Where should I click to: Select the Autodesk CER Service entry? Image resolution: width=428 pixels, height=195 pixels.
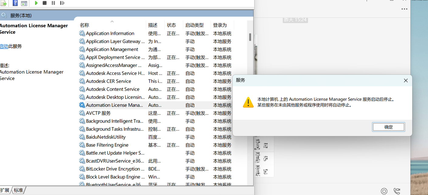tap(108, 81)
